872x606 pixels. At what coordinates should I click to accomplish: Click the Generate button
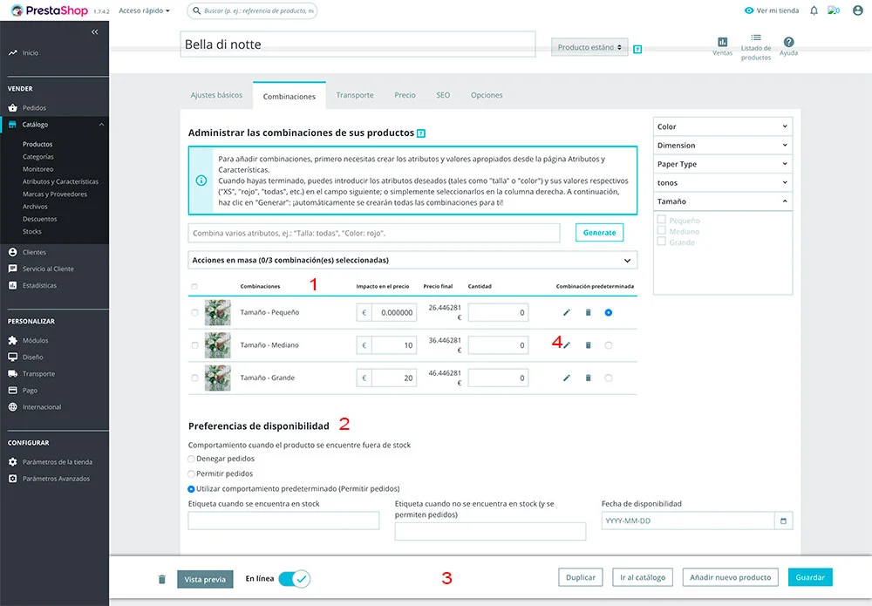point(600,233)
